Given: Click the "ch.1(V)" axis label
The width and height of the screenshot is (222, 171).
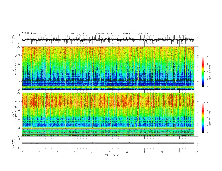Looking at the screenshot, I should coord(13,40).
